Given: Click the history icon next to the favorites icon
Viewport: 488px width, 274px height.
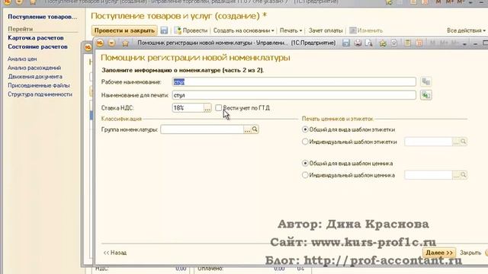Looking at the screenshot, I should (x=394, y=43).
